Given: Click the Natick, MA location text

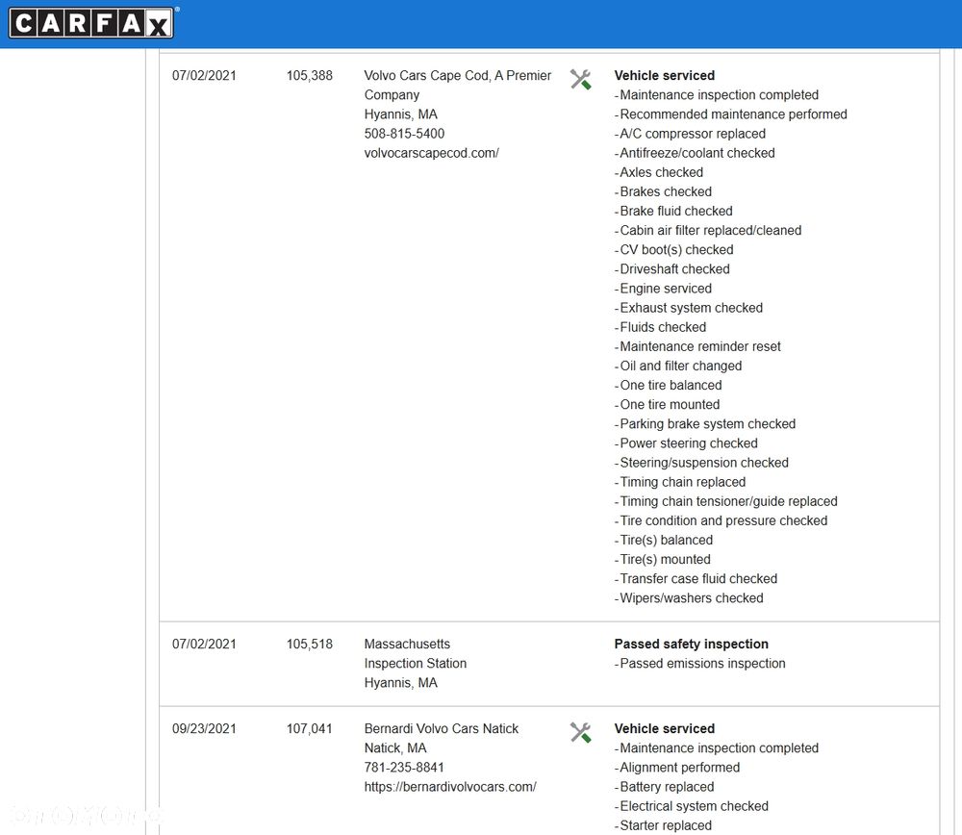Looking at the screenshot, I should pos(395,748).
